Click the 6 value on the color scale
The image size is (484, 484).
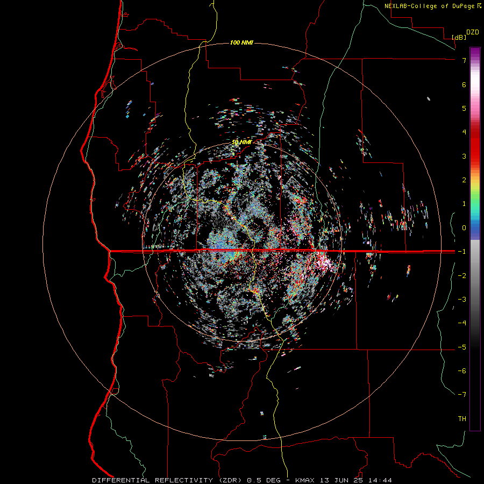[464, 84]
